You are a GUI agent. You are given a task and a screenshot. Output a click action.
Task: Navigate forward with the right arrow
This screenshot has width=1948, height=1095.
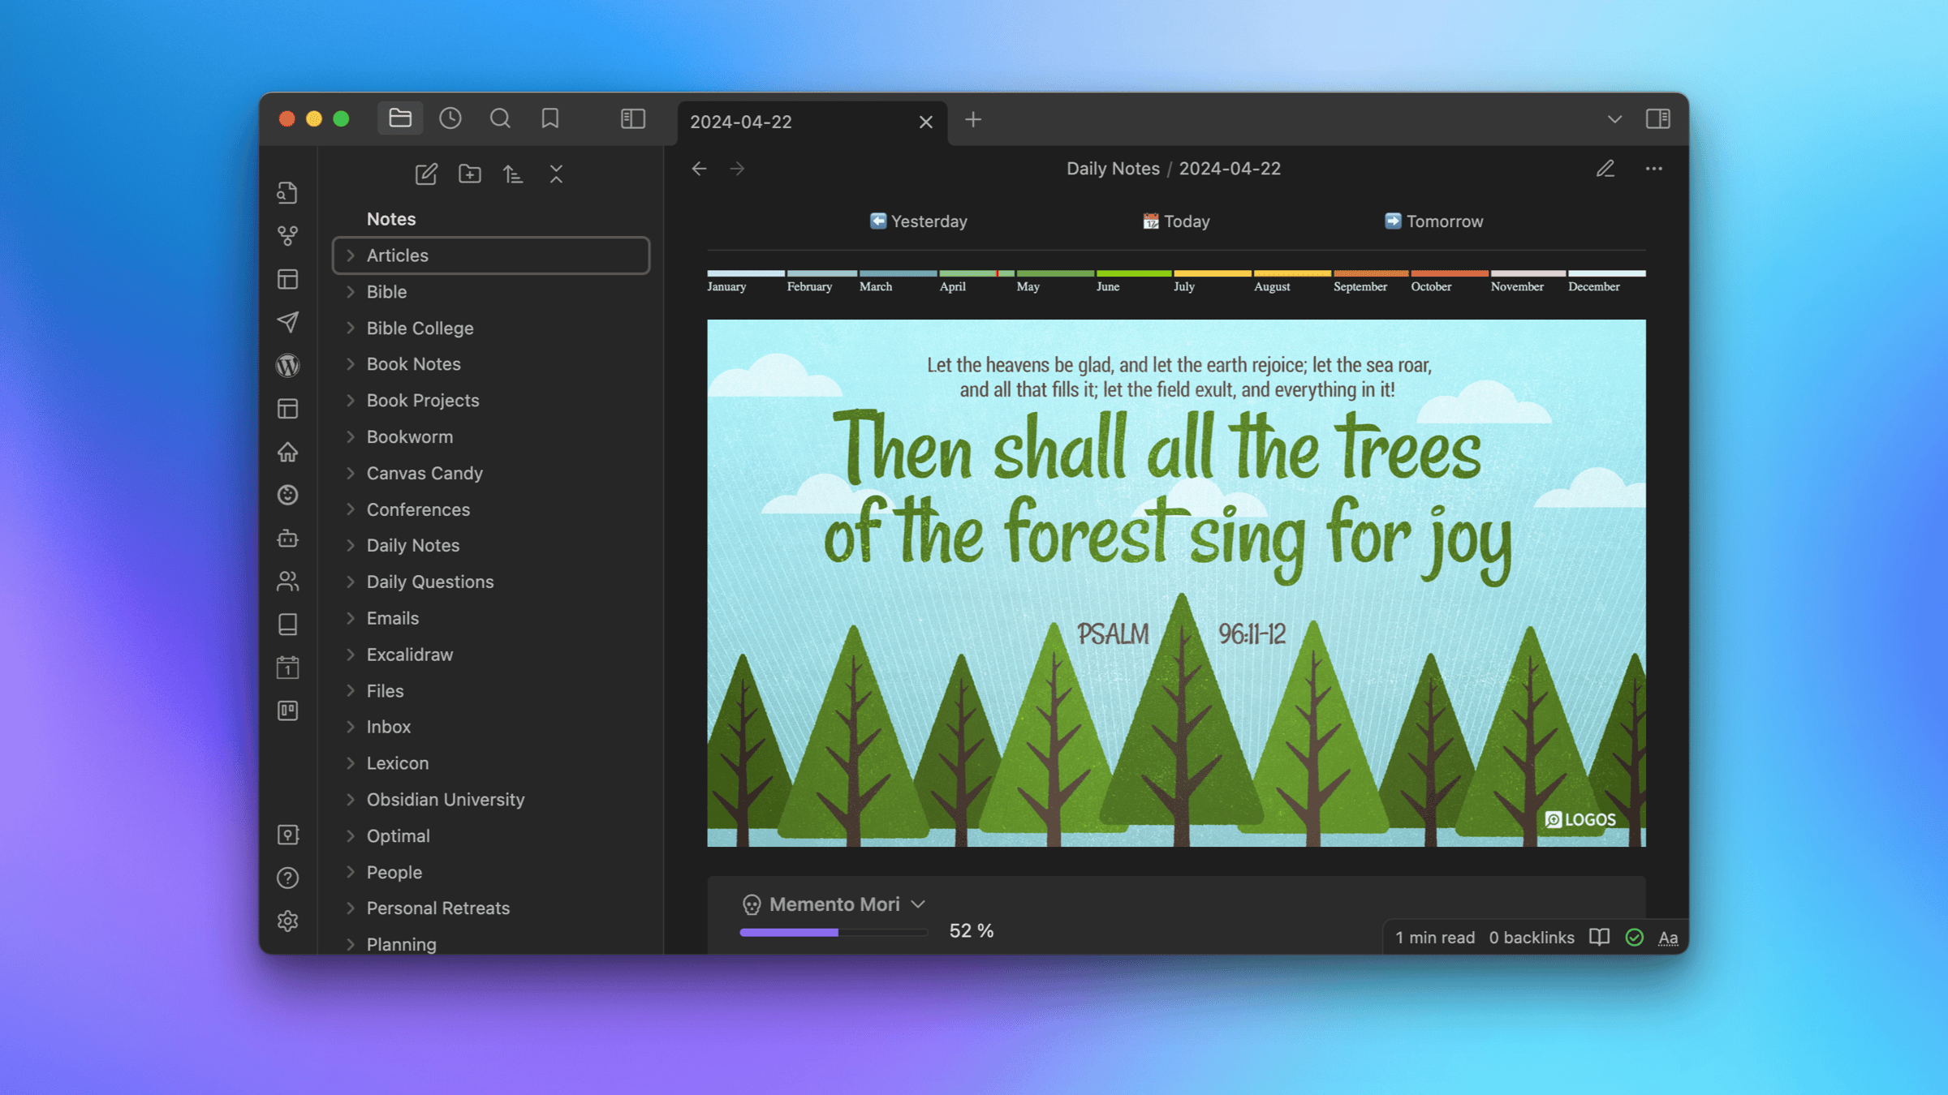coord(737,169)
